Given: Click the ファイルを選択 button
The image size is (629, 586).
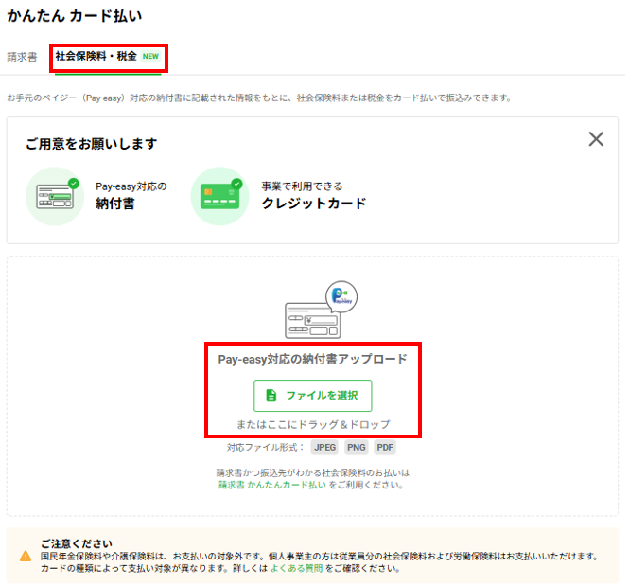Looking at the screenshot, I should coord(312,396).
